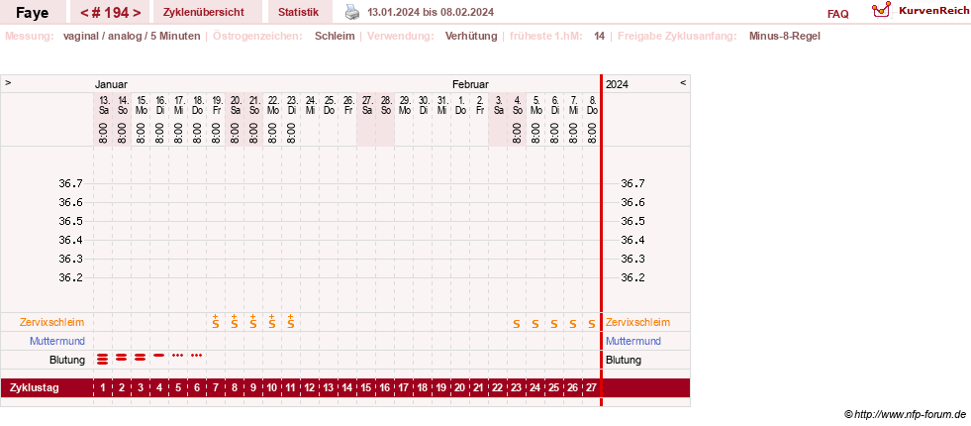Click the vaginal / analog / 5 Minuten value
Viewport: 971px width, 426px height.
click(x=132, y=36)
